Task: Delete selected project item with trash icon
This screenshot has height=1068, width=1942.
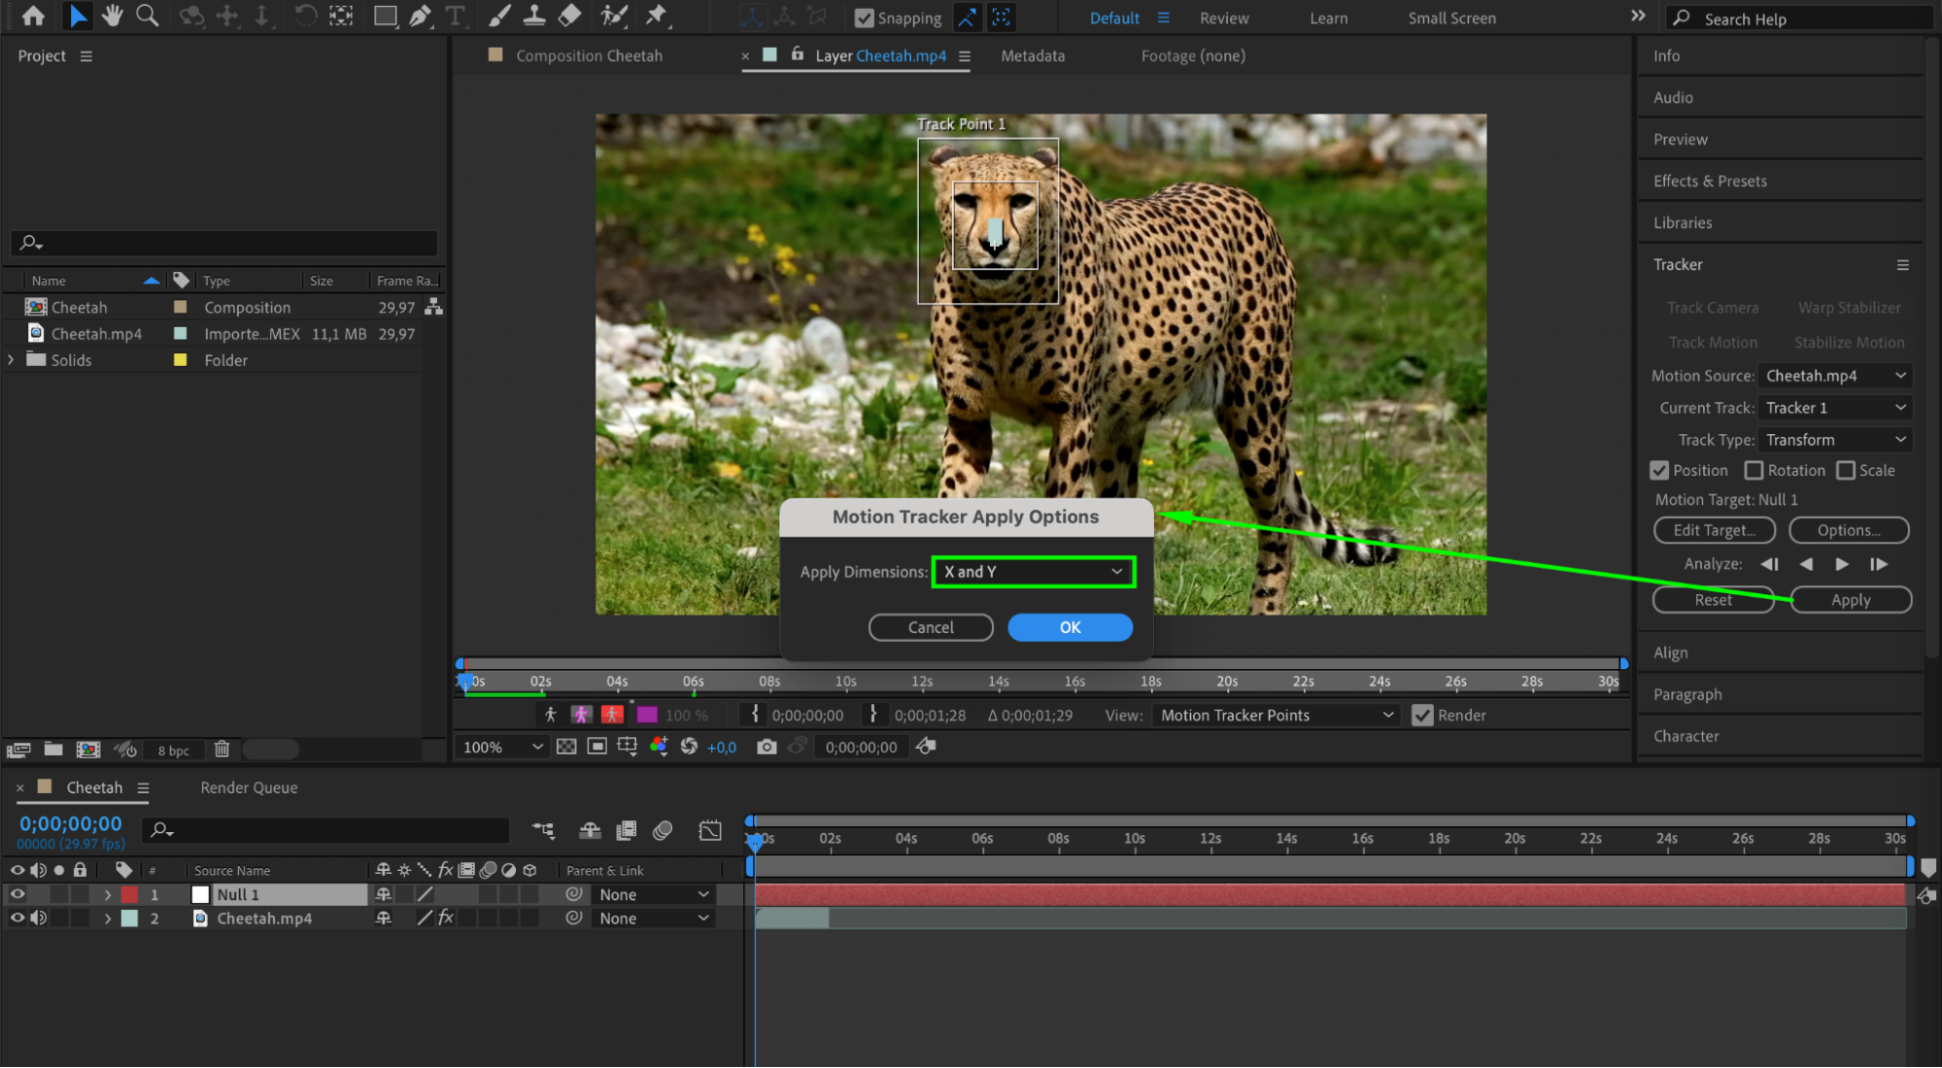Action: [221, 750]
